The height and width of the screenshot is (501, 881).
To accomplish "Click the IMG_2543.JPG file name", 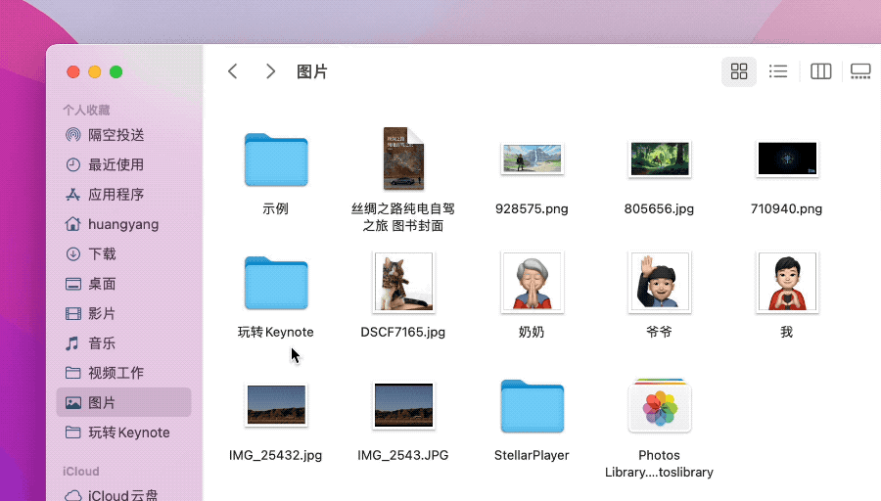I will coord(403,455).
